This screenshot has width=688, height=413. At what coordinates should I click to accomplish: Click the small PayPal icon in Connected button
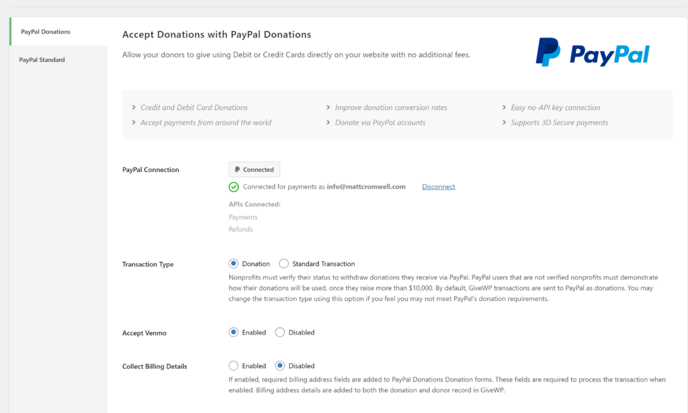pyautogui.click(x=237, y=170)
